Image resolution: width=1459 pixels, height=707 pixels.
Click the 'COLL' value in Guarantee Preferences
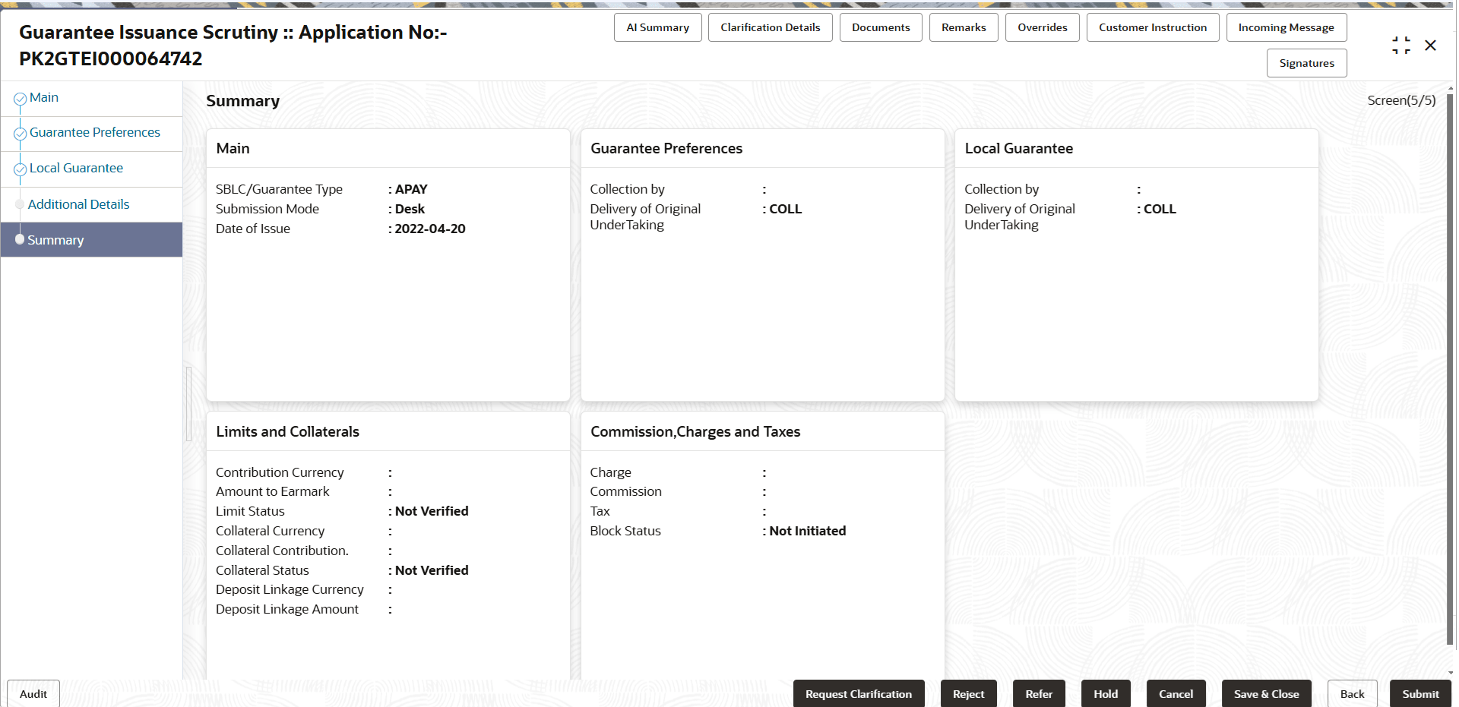click(786, 209)
